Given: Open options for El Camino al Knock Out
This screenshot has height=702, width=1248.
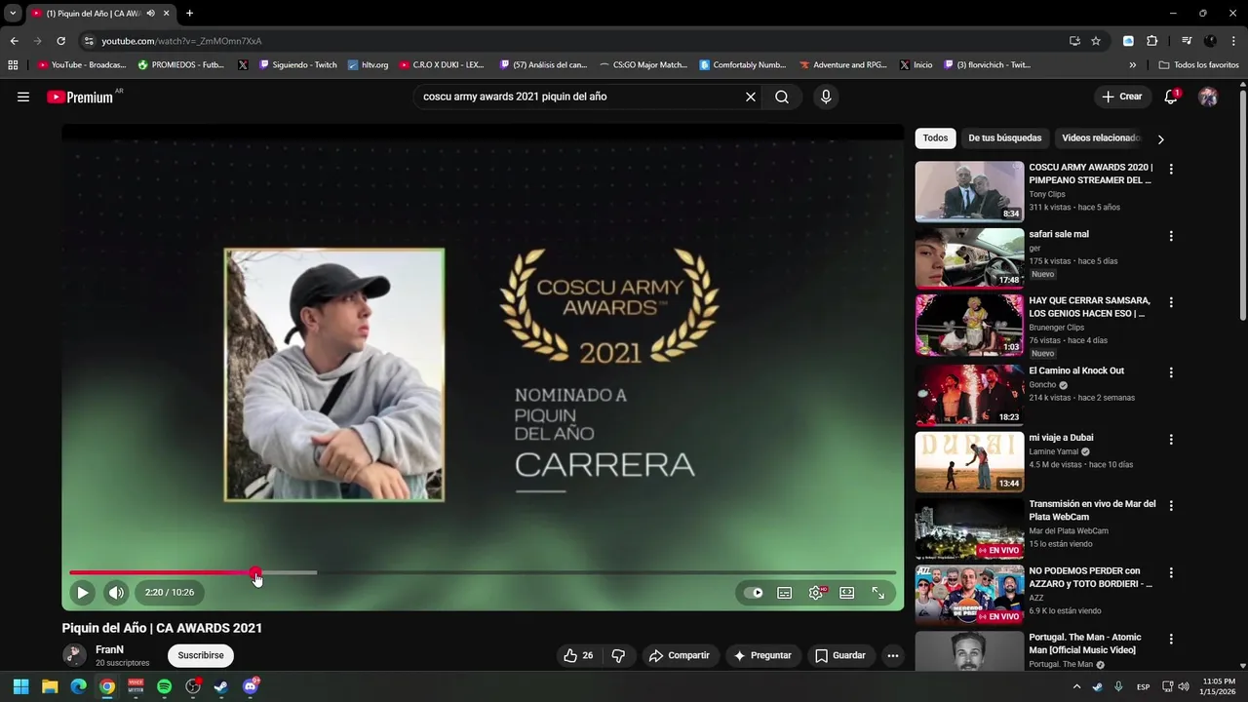Looking at the screenshot, I should [1171, 372].
